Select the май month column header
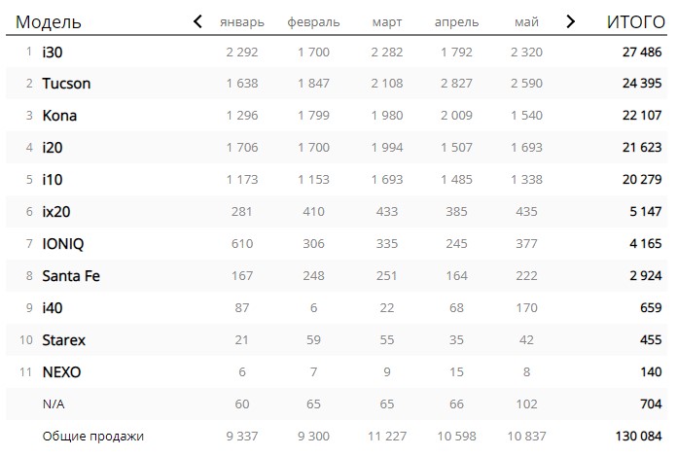 pos(526,22)
